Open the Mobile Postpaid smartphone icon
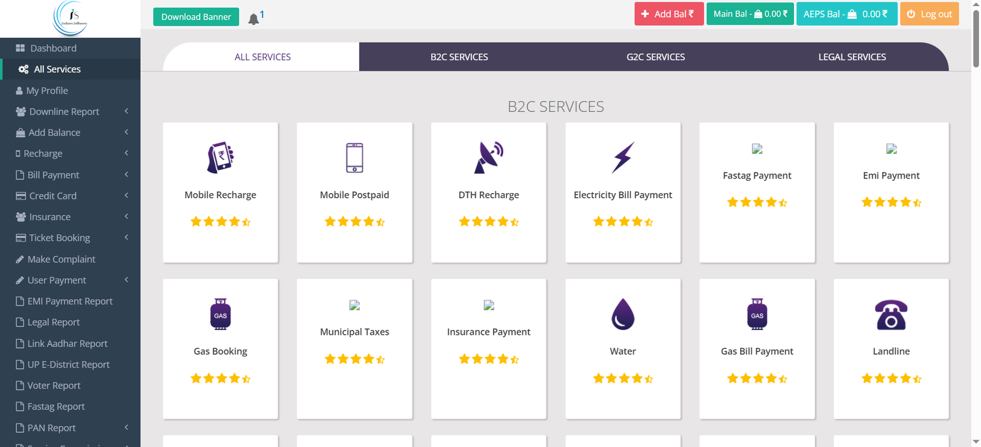 coord(354,158)
